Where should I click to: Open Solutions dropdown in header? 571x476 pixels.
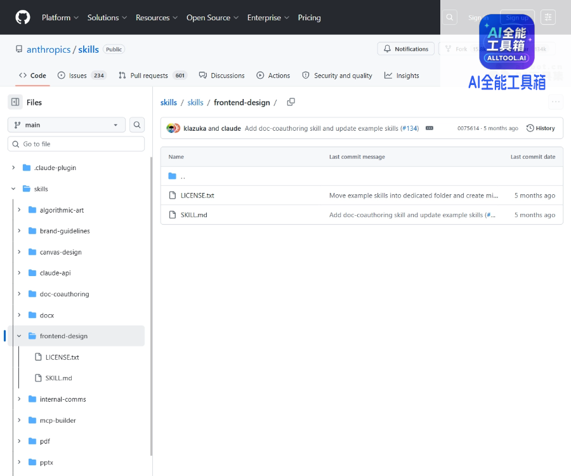[x=107, y=18]
